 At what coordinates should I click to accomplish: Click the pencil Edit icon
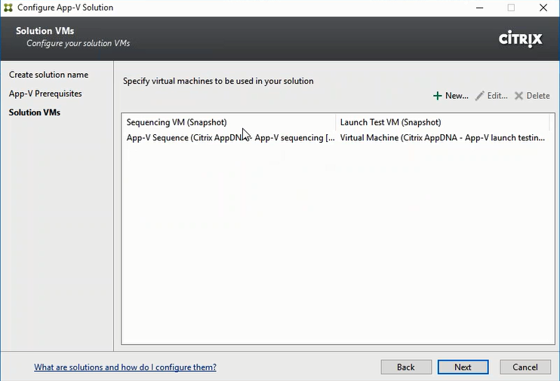[x=480, y=96]
